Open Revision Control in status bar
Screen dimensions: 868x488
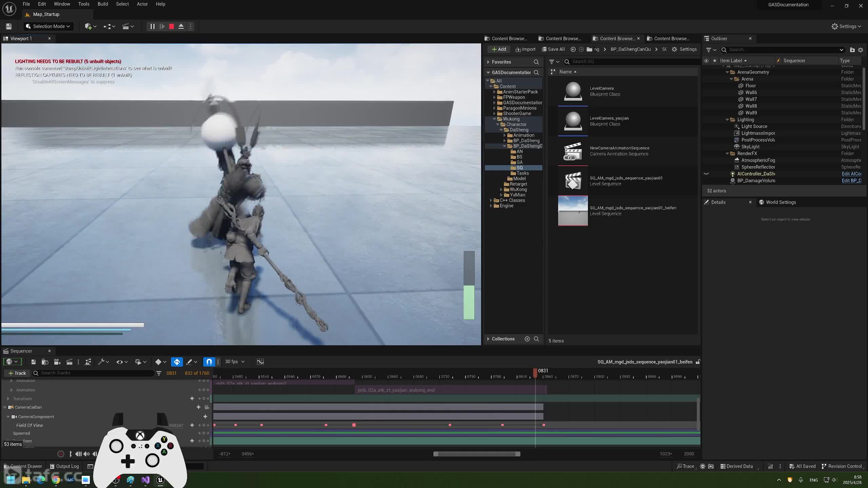click(x=842, y=466)
